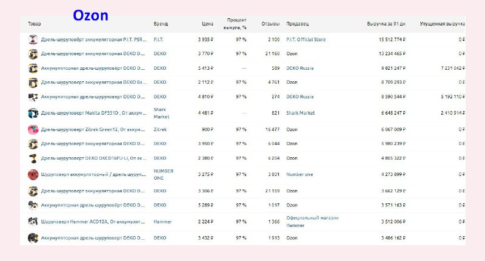Click seller Ozon in 13 234 465 ₽ row

[x=292, y=54]
